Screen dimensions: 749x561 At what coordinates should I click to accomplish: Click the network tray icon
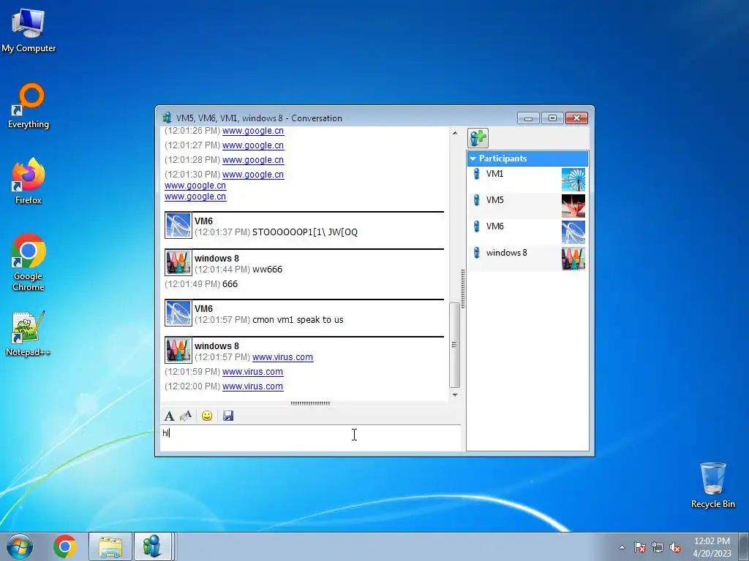(658, 548)
